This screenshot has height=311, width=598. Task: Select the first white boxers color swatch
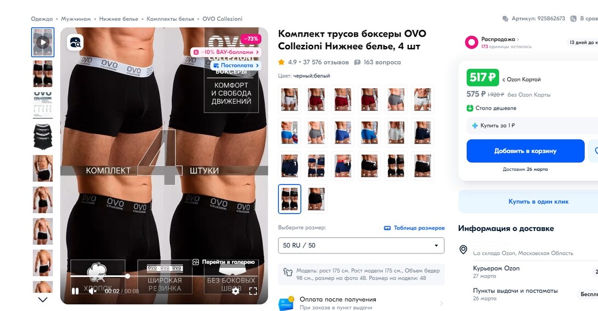tap(290, 99)
